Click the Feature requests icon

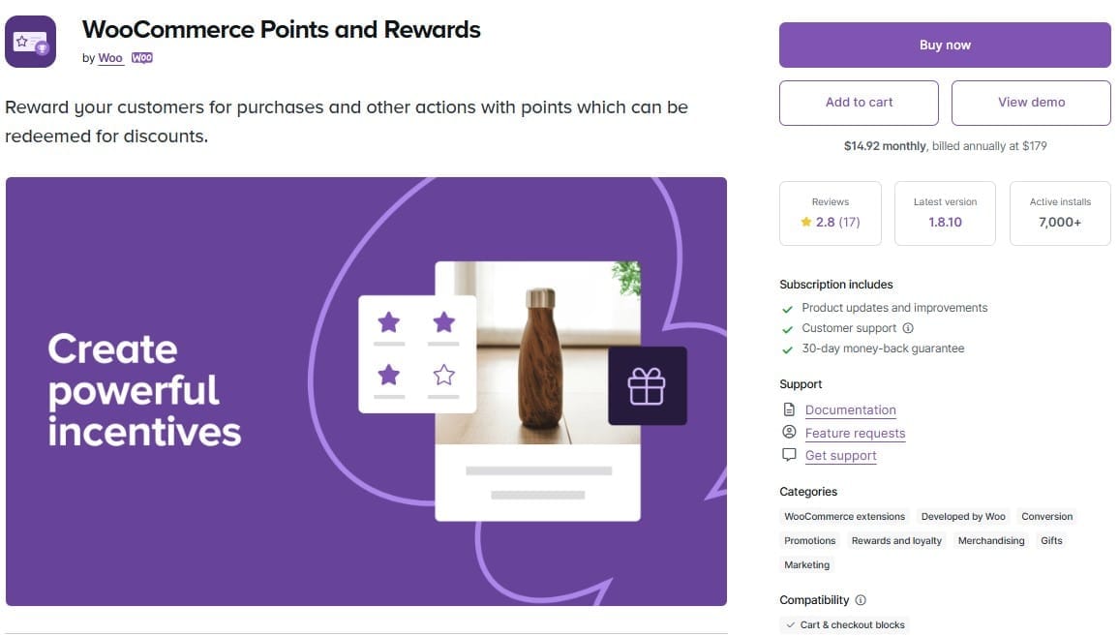coord(789,433)
